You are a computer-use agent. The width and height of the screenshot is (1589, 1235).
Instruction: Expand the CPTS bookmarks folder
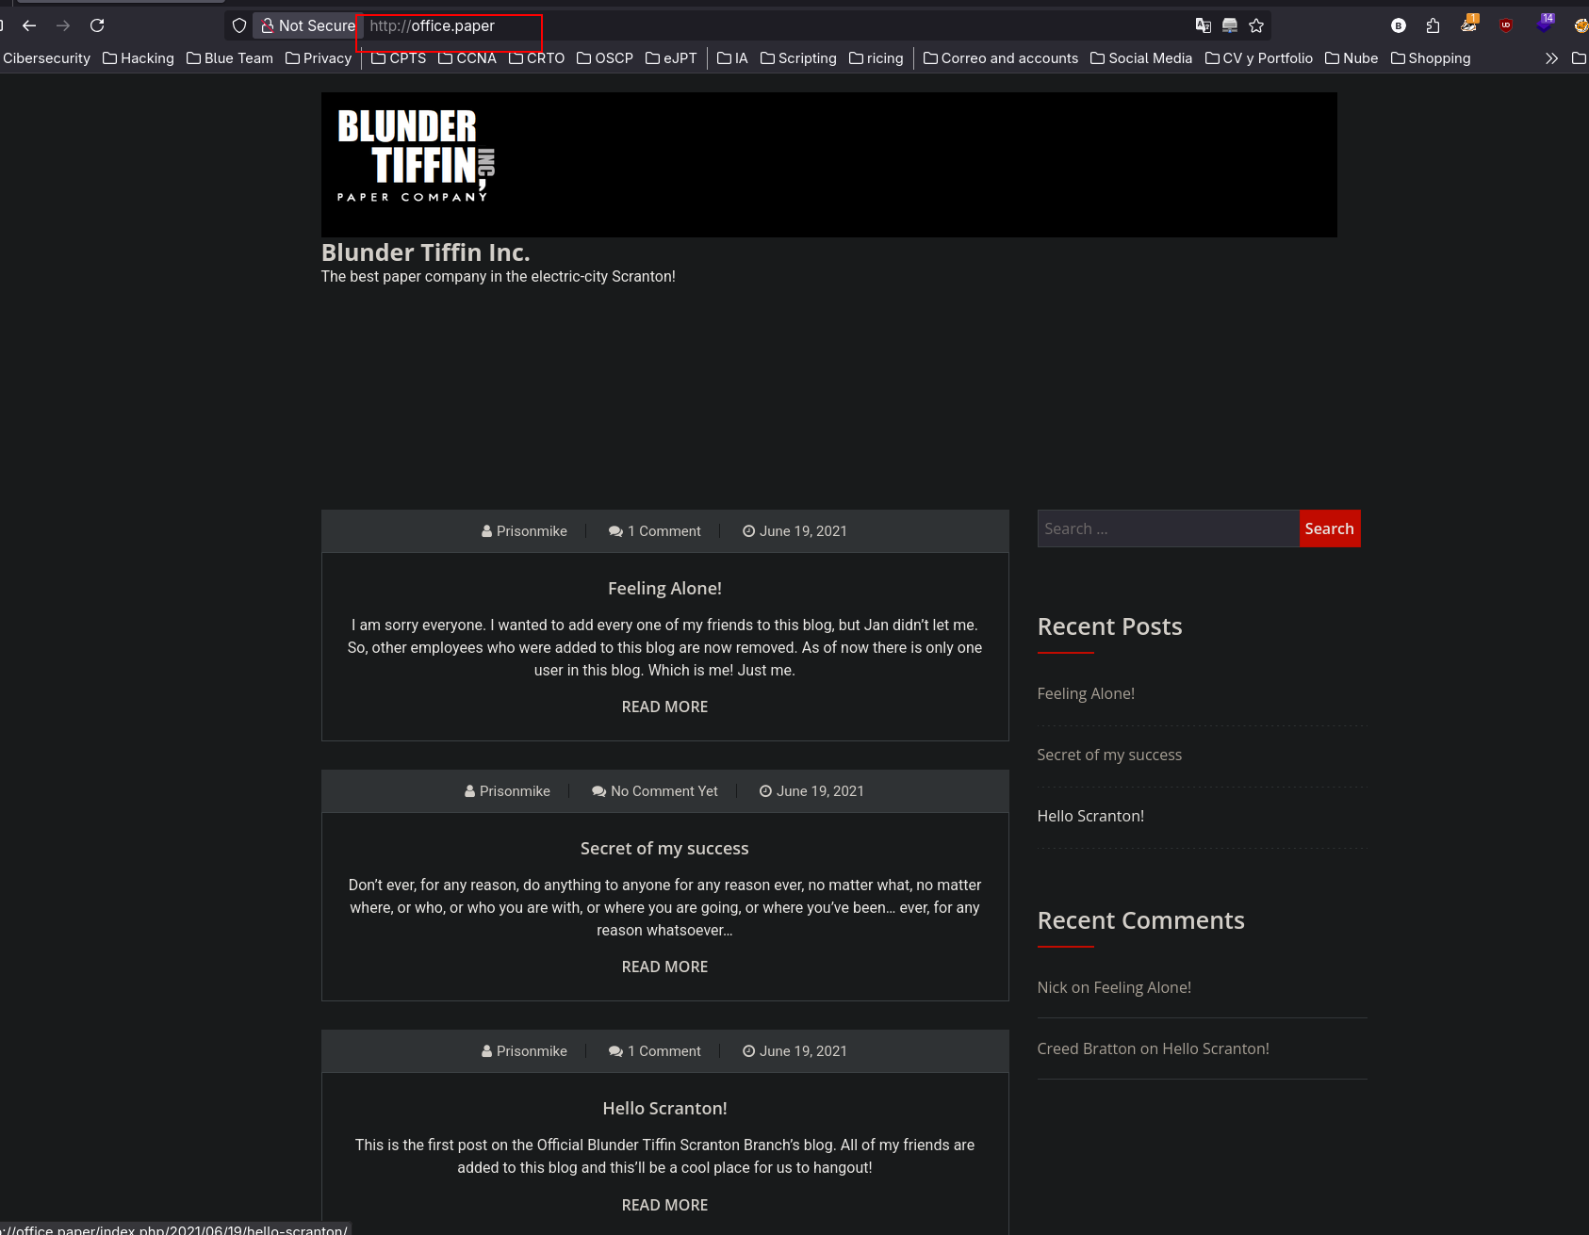(x=399, y=58)
